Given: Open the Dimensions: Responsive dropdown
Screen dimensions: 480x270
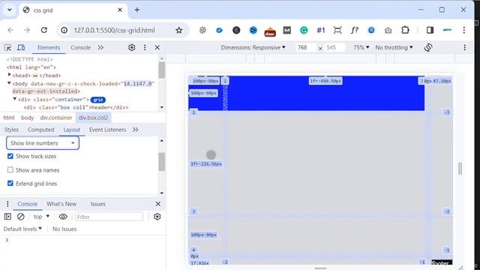Looking at the screenshot, I should click(x=253, y=47).
